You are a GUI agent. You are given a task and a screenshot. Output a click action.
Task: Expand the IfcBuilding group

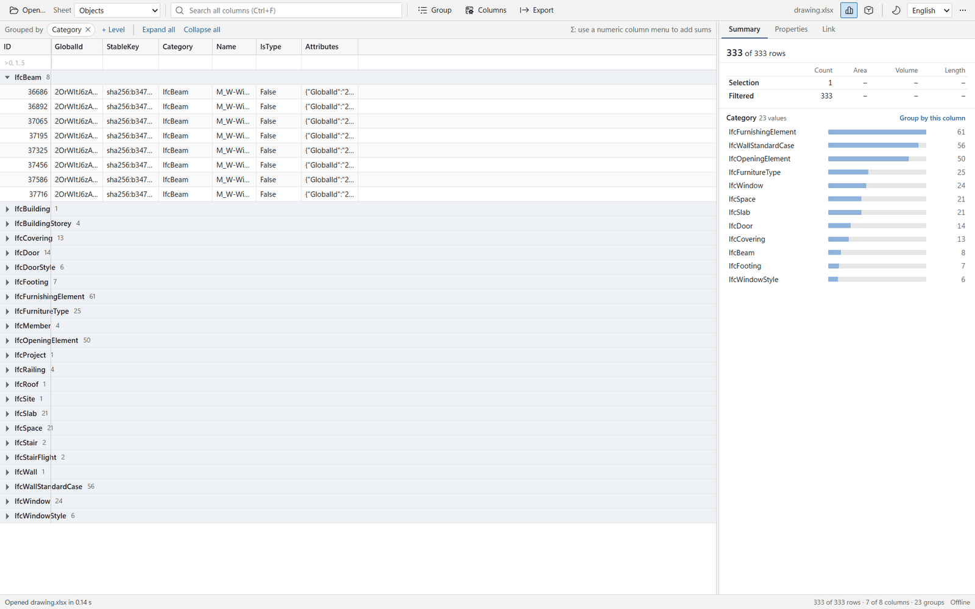coord(7,209)
